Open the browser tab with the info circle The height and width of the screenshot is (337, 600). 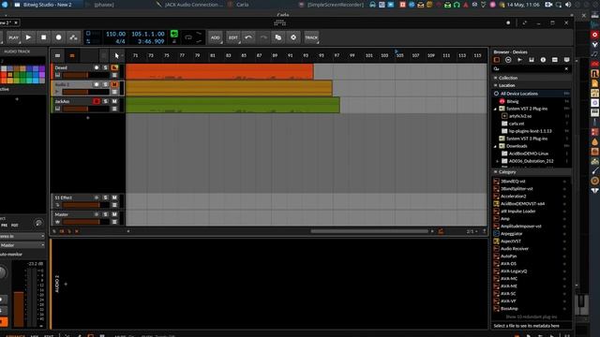tap(543, 60)
